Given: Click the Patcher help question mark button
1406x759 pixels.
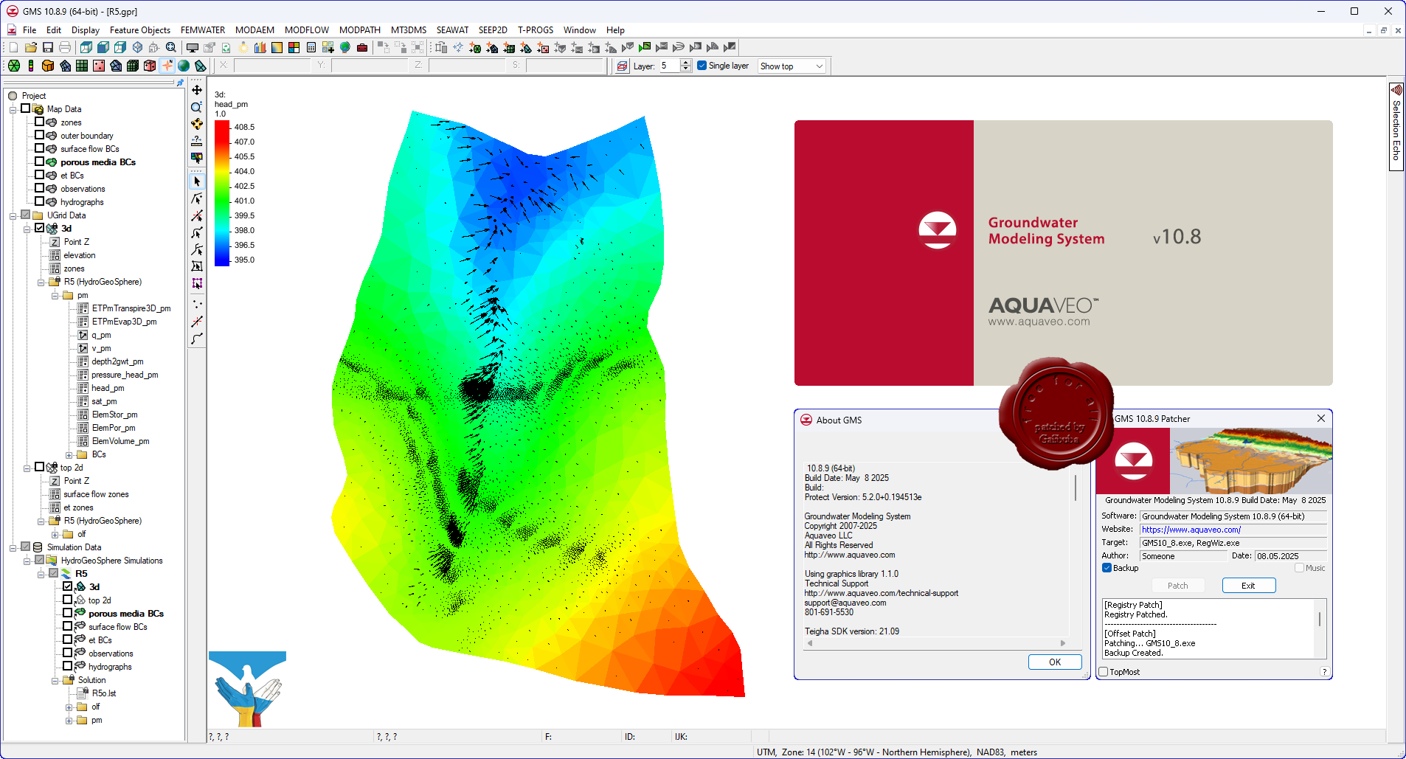Looking at the screenshot, I should click(x=1325, y=672).
